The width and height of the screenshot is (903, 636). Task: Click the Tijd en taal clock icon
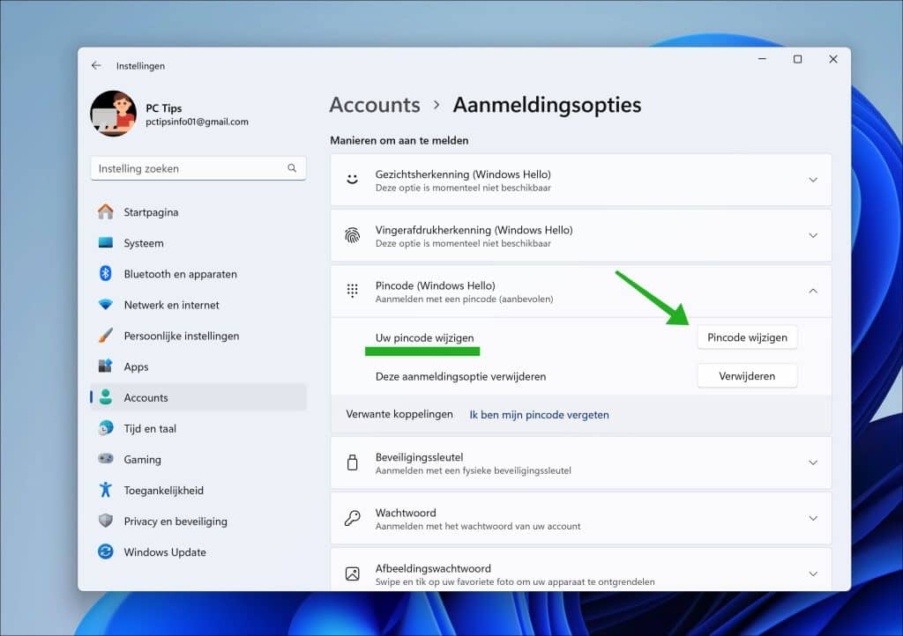[106, 428]
